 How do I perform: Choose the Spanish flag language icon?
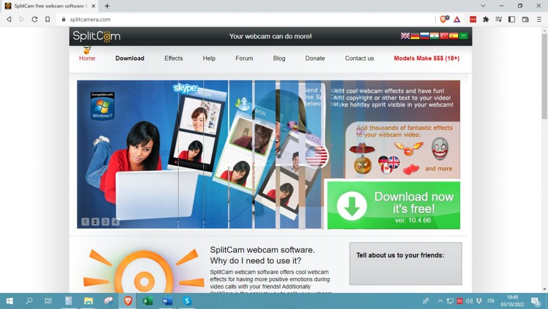tap(453, 36)
